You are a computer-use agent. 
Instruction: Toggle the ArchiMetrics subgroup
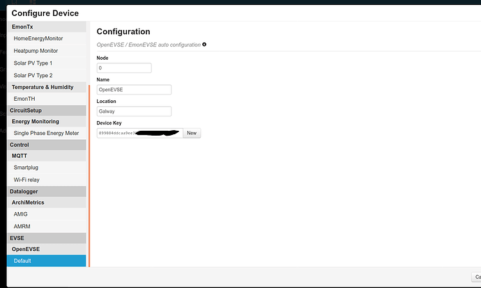pos(47,202)
